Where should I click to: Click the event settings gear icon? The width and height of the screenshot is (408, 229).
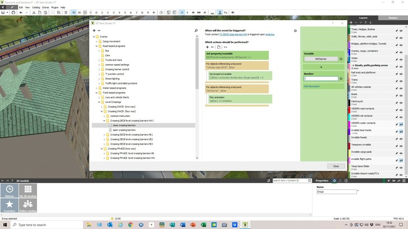click(x=295, y=31)
